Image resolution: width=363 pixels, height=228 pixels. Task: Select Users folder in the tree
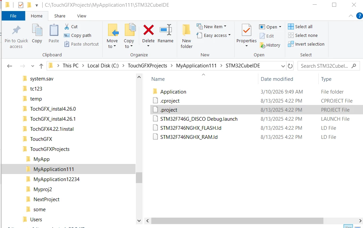36,220
